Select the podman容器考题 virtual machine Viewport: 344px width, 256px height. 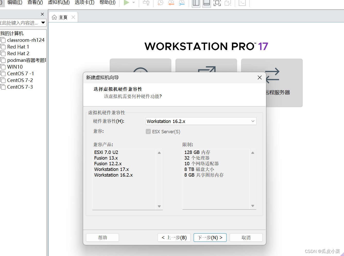click(x=27, y=60)
